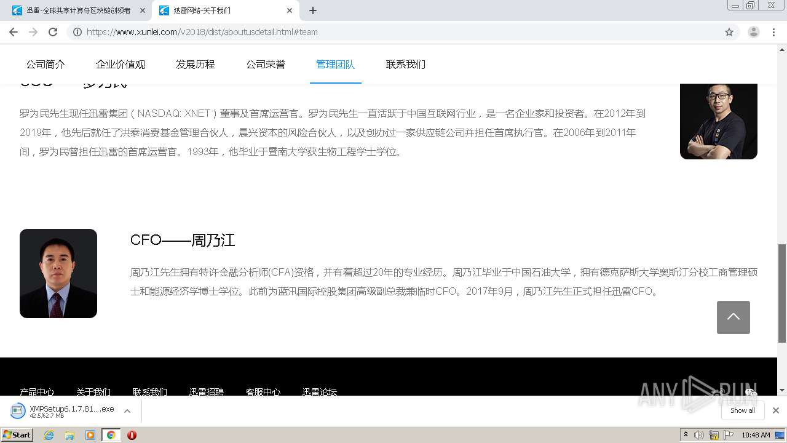Select the 管理团队 nav item
This screenshot has height=443, width=787.
[x=336, y=64]
